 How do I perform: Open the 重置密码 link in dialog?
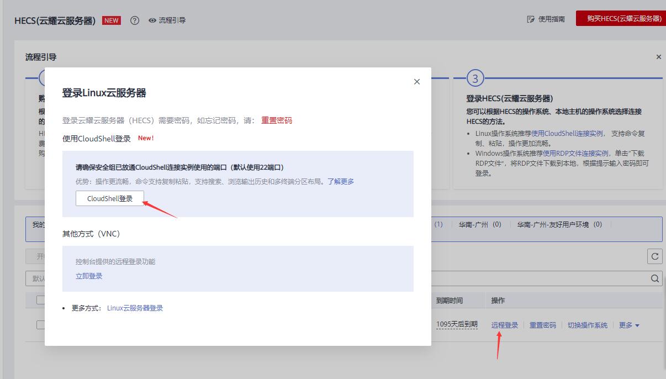277,120
